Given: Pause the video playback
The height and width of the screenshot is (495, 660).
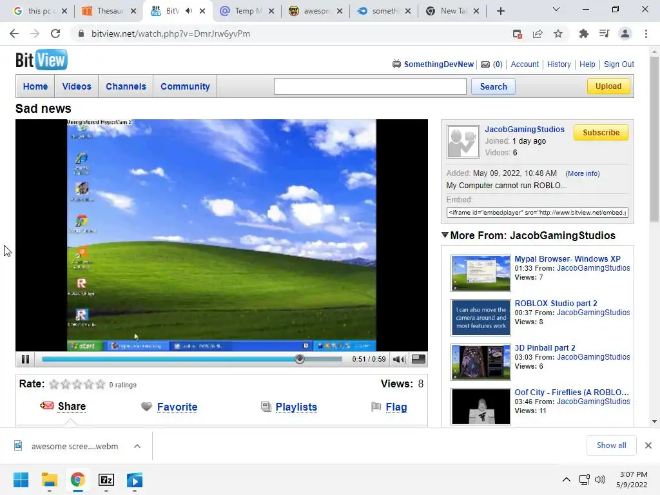Looking at the screenshot, I should (25, 359).
